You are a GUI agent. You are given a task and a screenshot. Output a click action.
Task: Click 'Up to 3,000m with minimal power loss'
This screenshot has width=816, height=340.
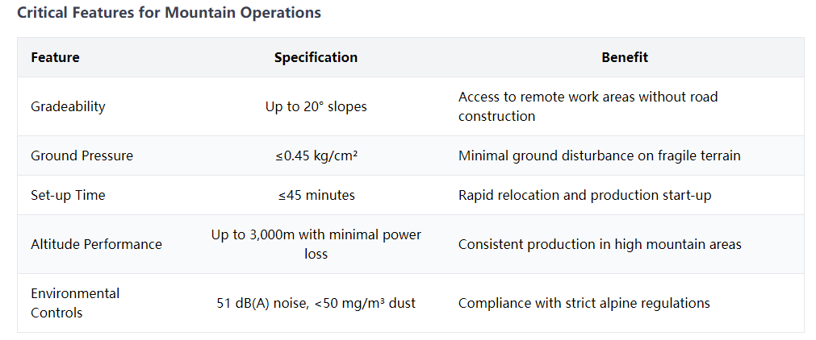(316, 244)
